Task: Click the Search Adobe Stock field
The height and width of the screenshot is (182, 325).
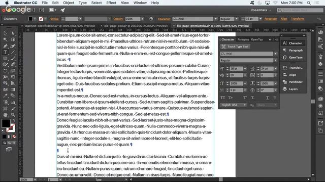Action: [300, 10]
